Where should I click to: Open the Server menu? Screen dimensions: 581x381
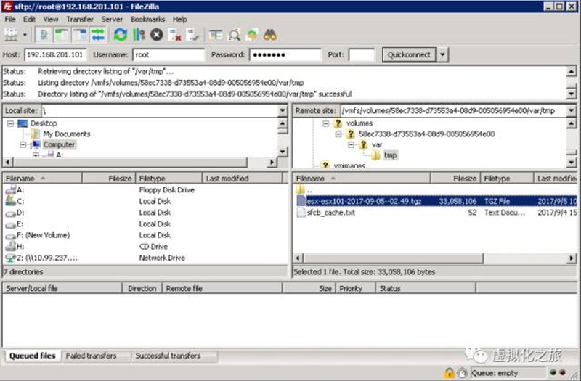pos(112,20)
